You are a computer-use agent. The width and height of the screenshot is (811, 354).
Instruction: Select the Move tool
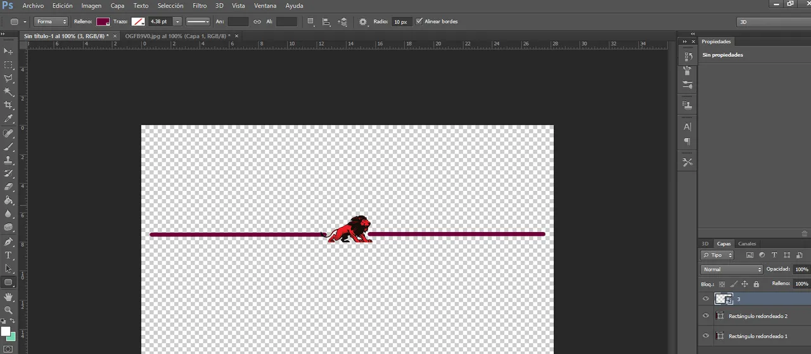tap(8, 51)
